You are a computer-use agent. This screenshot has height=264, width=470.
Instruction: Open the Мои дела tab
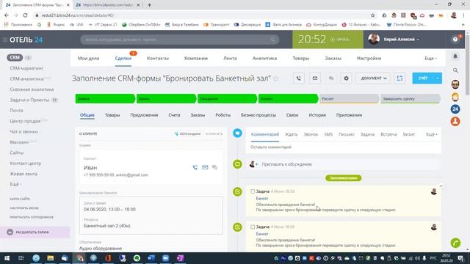pyautogui.click(x=88, y=59)
